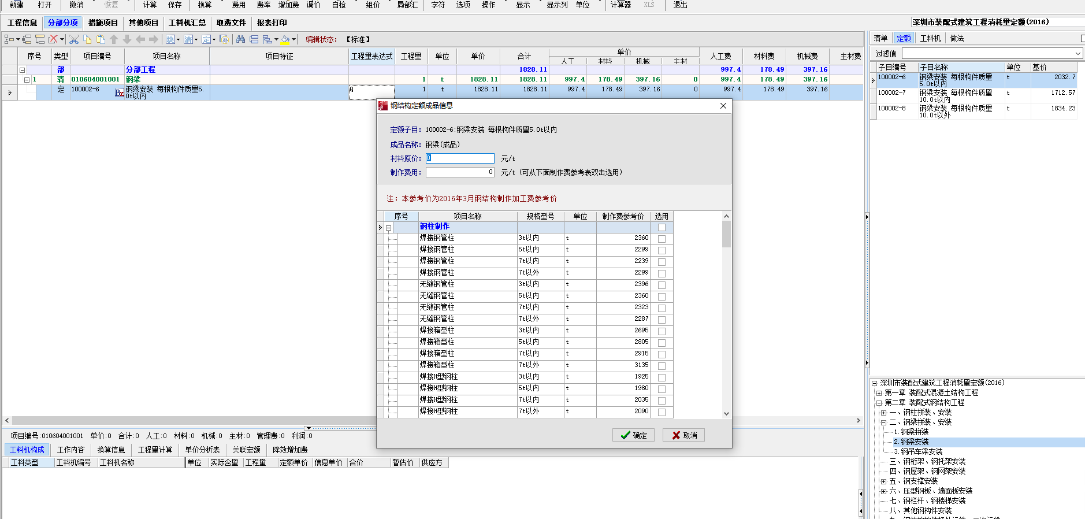The width and height of the screenshot is (1085, 519).
Task: Open 报表打印 tab
Action: pyautogui.click(x=272, y=23)
